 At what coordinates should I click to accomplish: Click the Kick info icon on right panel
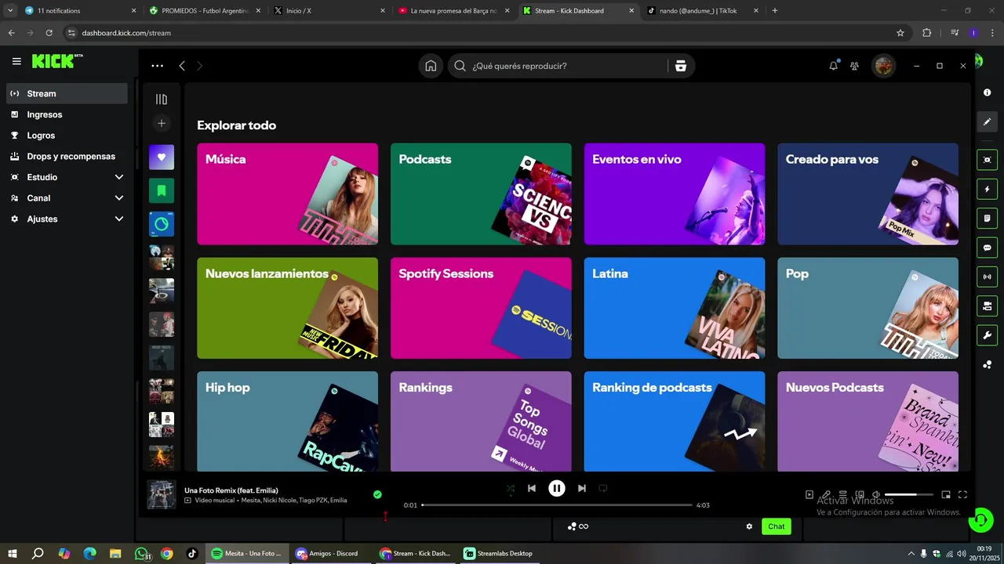click(x=987, y=92)
